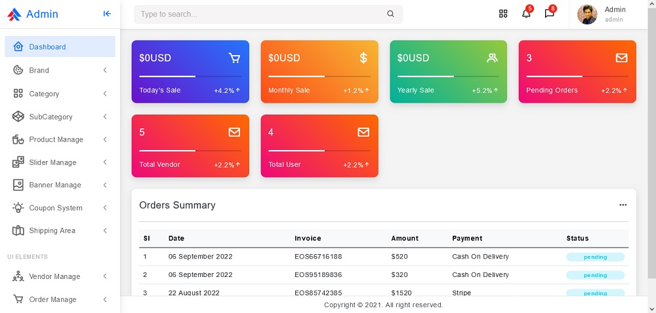Click the users icon on Yearly Sale card
The width and height of the screenshot is (656, 313).
click(x=493, y=58)
